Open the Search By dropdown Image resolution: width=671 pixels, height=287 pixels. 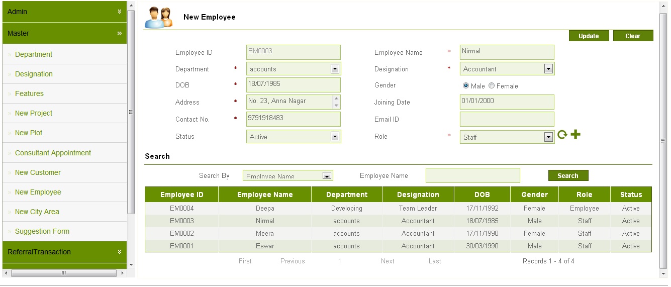[x=327, y=176]
